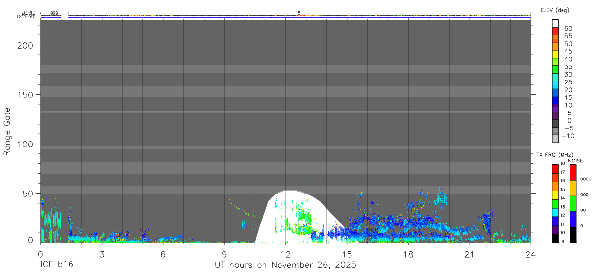Pick the red segment of TX FRQ color bar
The image size is (597, 275).
555,169
